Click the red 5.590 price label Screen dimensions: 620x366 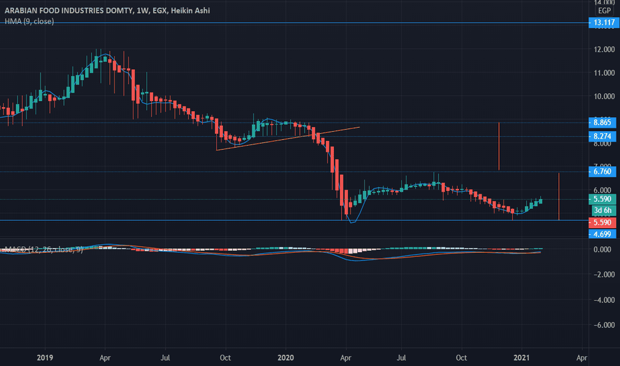(602, 222)
